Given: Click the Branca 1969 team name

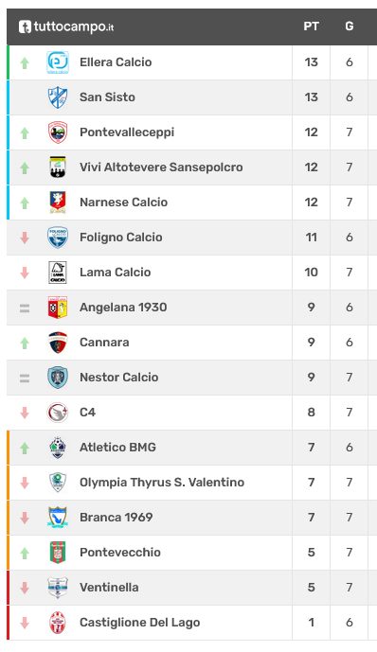Looking at the screenshot, I should coord(117,518).
